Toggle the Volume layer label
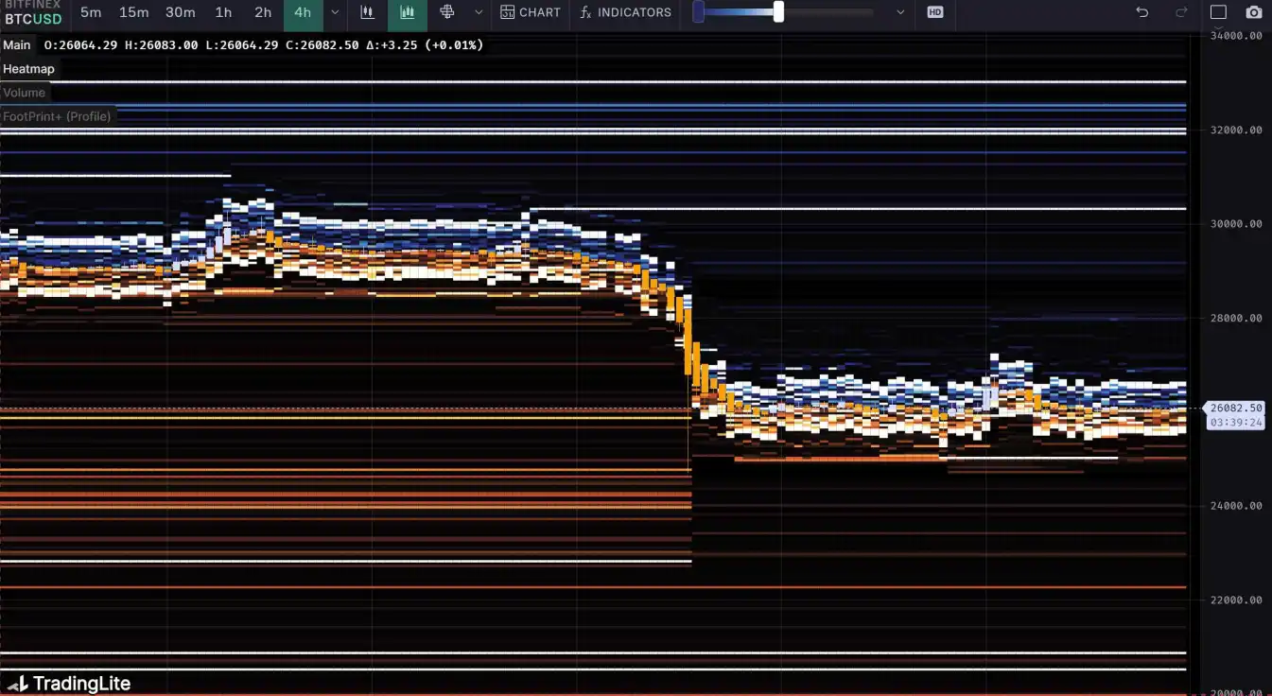The image size is (1272, 696). [x=25, y=93]
